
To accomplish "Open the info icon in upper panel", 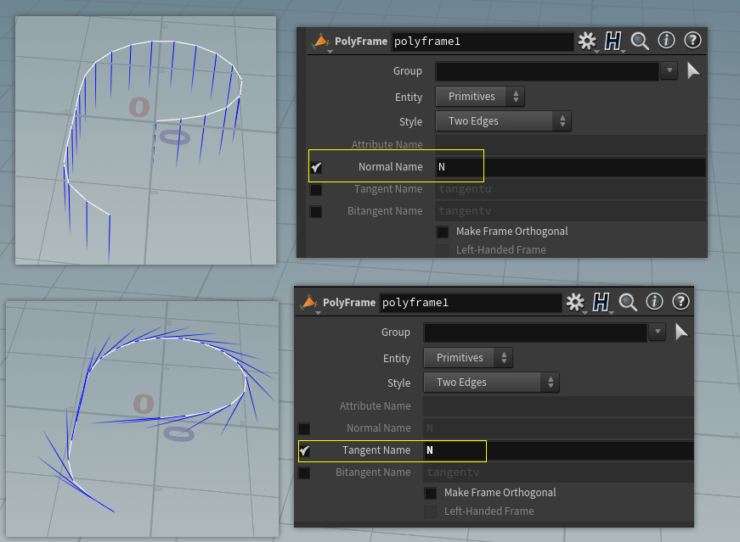I will [x=666, y=40].
